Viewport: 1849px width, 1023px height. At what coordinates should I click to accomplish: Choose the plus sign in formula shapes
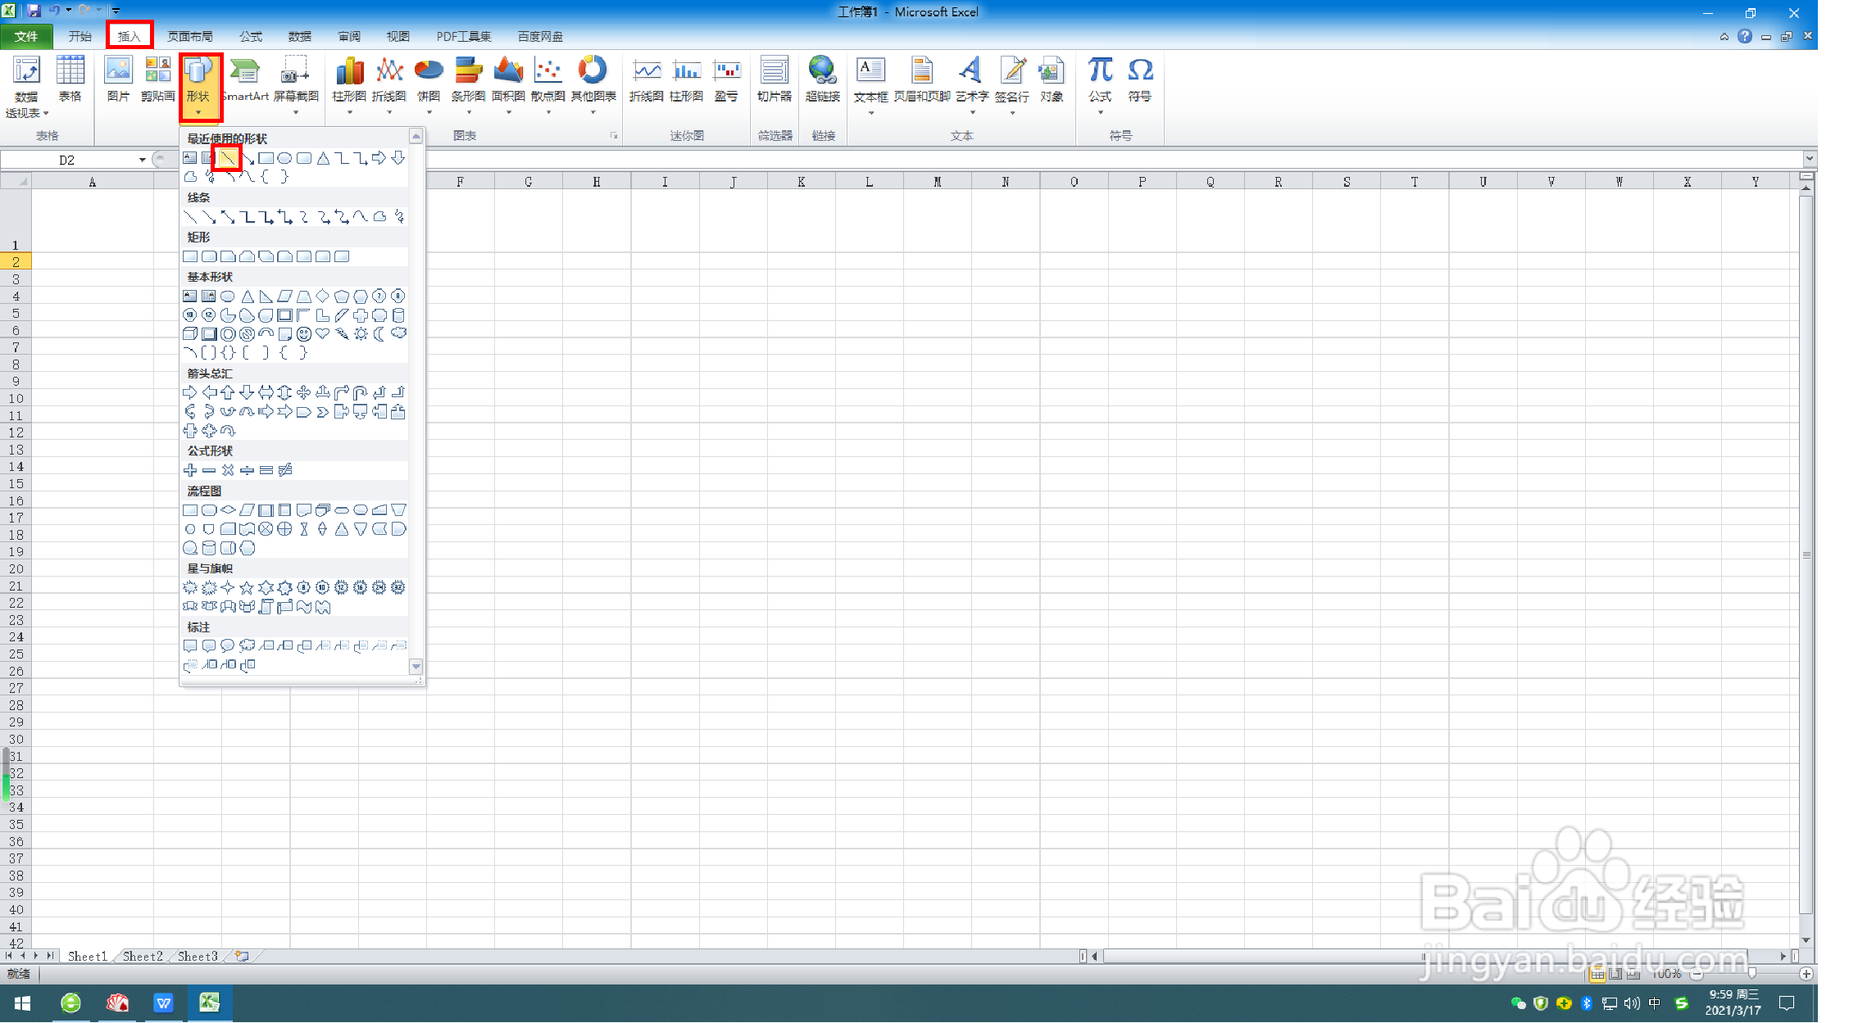190,470
